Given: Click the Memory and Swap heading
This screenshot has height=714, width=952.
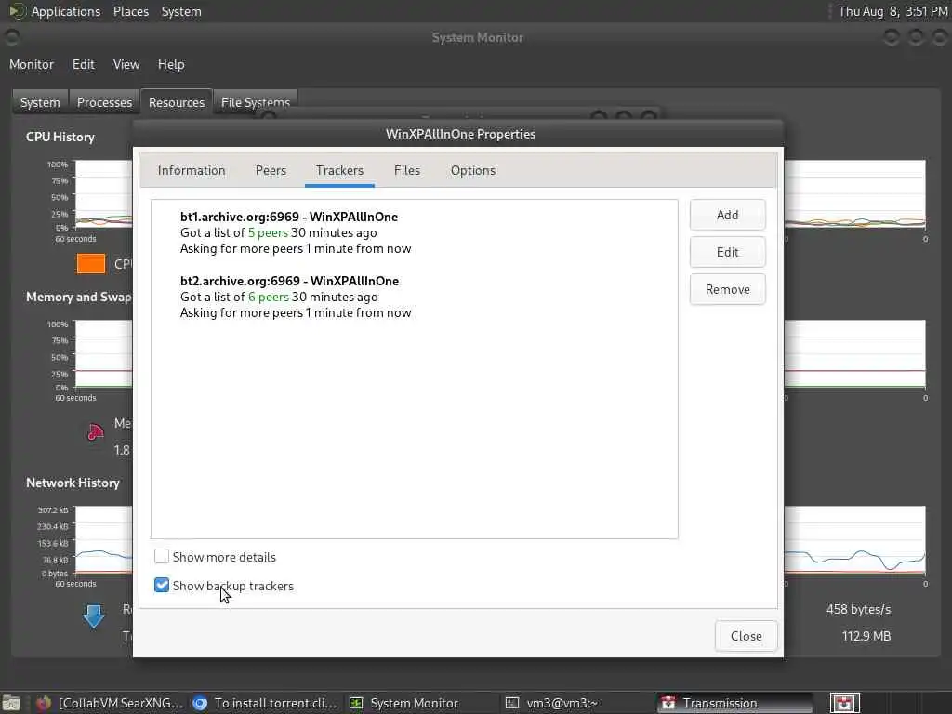Looking at the screenshot, I should point(79,297).
